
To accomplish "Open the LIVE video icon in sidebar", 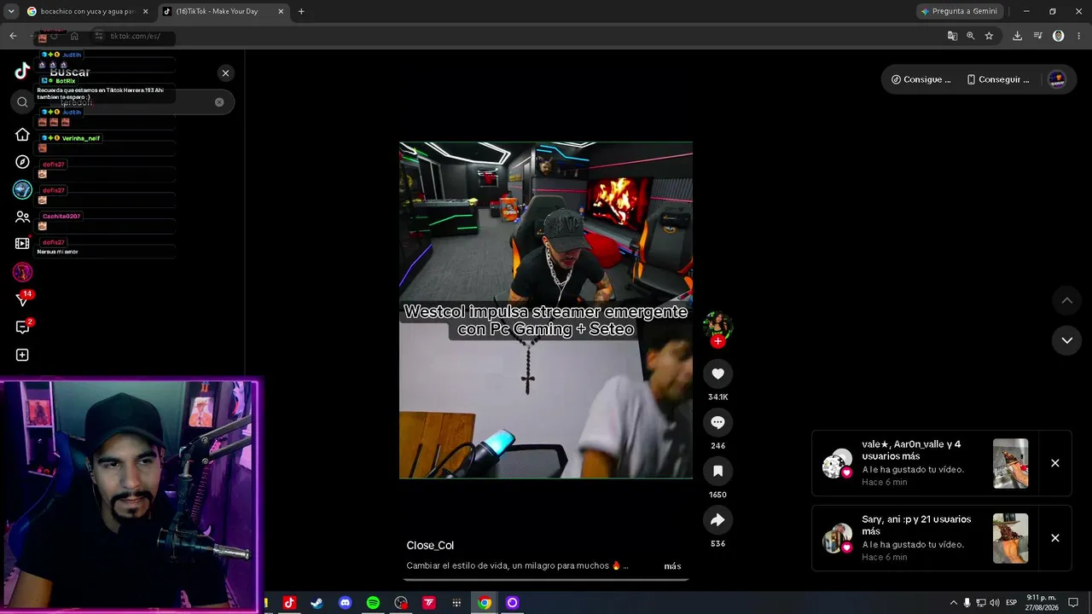I will coord(22,244).
